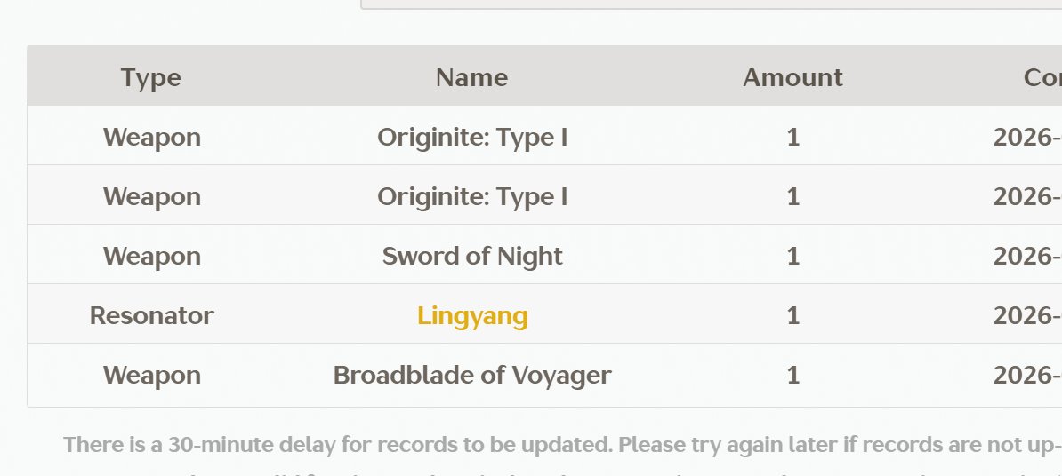Click the Amount column header
Viewport: 1062px width, 476px height.
(x=792, y=77)
